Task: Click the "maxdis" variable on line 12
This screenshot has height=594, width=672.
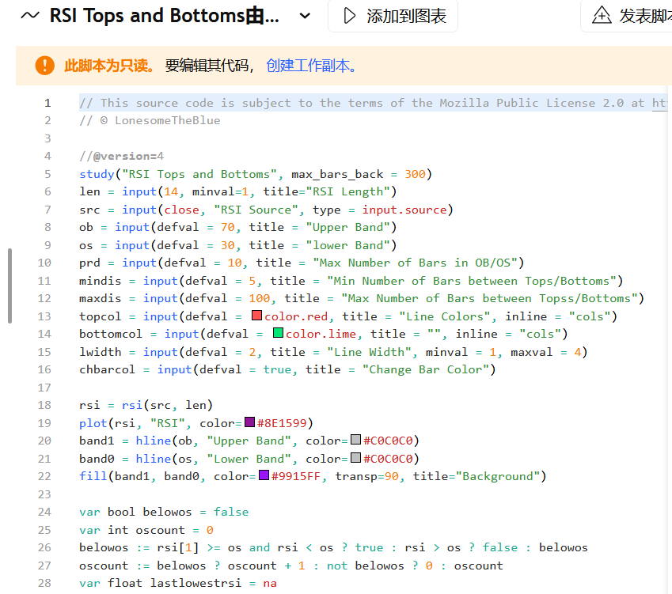Action: (x=101, y=298)
